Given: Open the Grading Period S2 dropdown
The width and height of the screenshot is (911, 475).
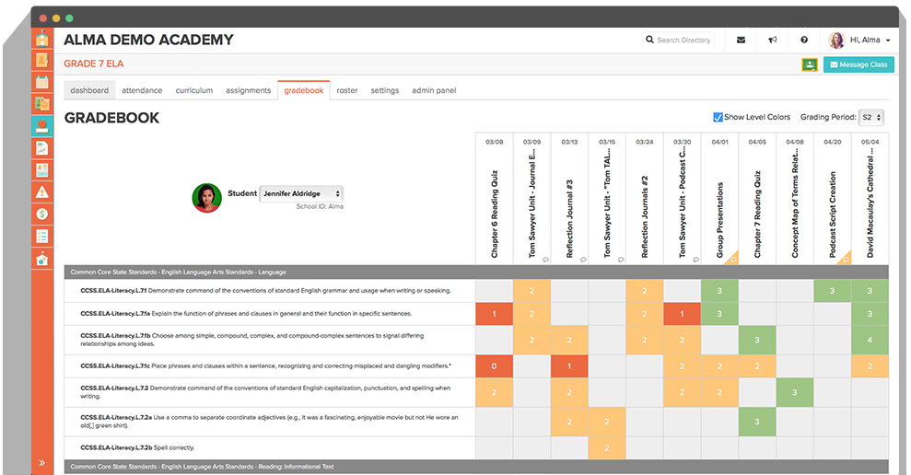Looking at the screenshot, I should (870, 117).
